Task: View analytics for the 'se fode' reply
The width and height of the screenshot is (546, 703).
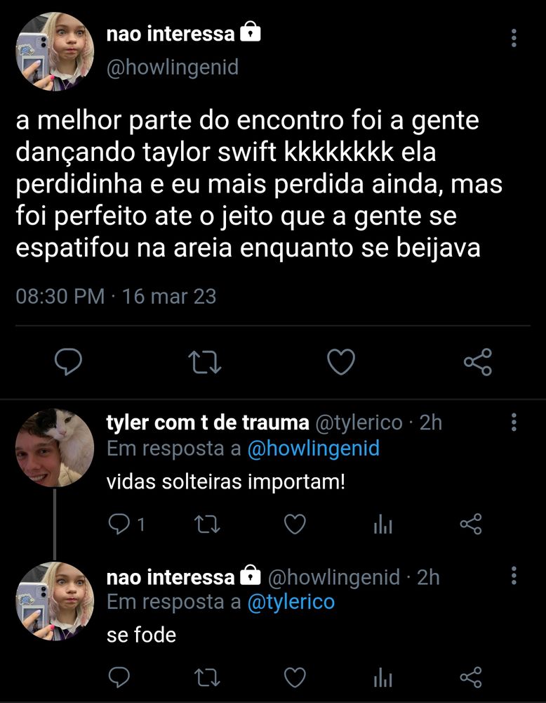Action: [383, 678]
